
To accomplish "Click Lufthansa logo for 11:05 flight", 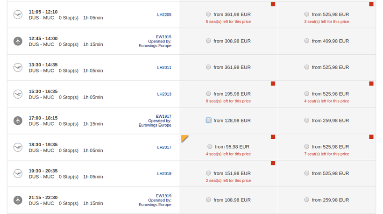I will tap(18, 14).
